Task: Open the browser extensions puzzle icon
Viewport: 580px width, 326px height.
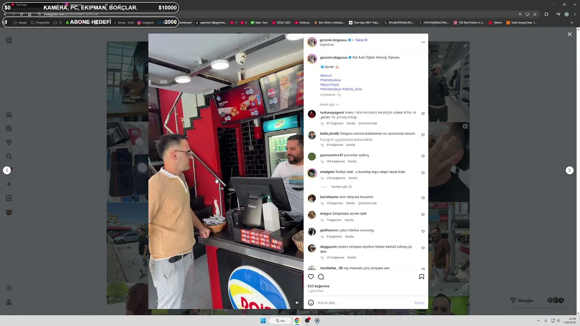Action: (546, 14)
